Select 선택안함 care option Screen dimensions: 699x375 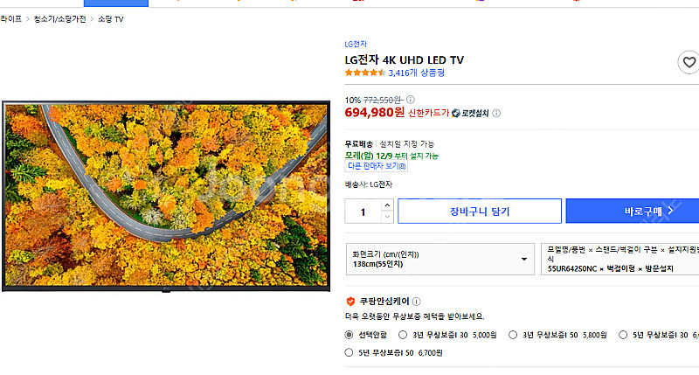pyautogui.click(x=349, y=335)
